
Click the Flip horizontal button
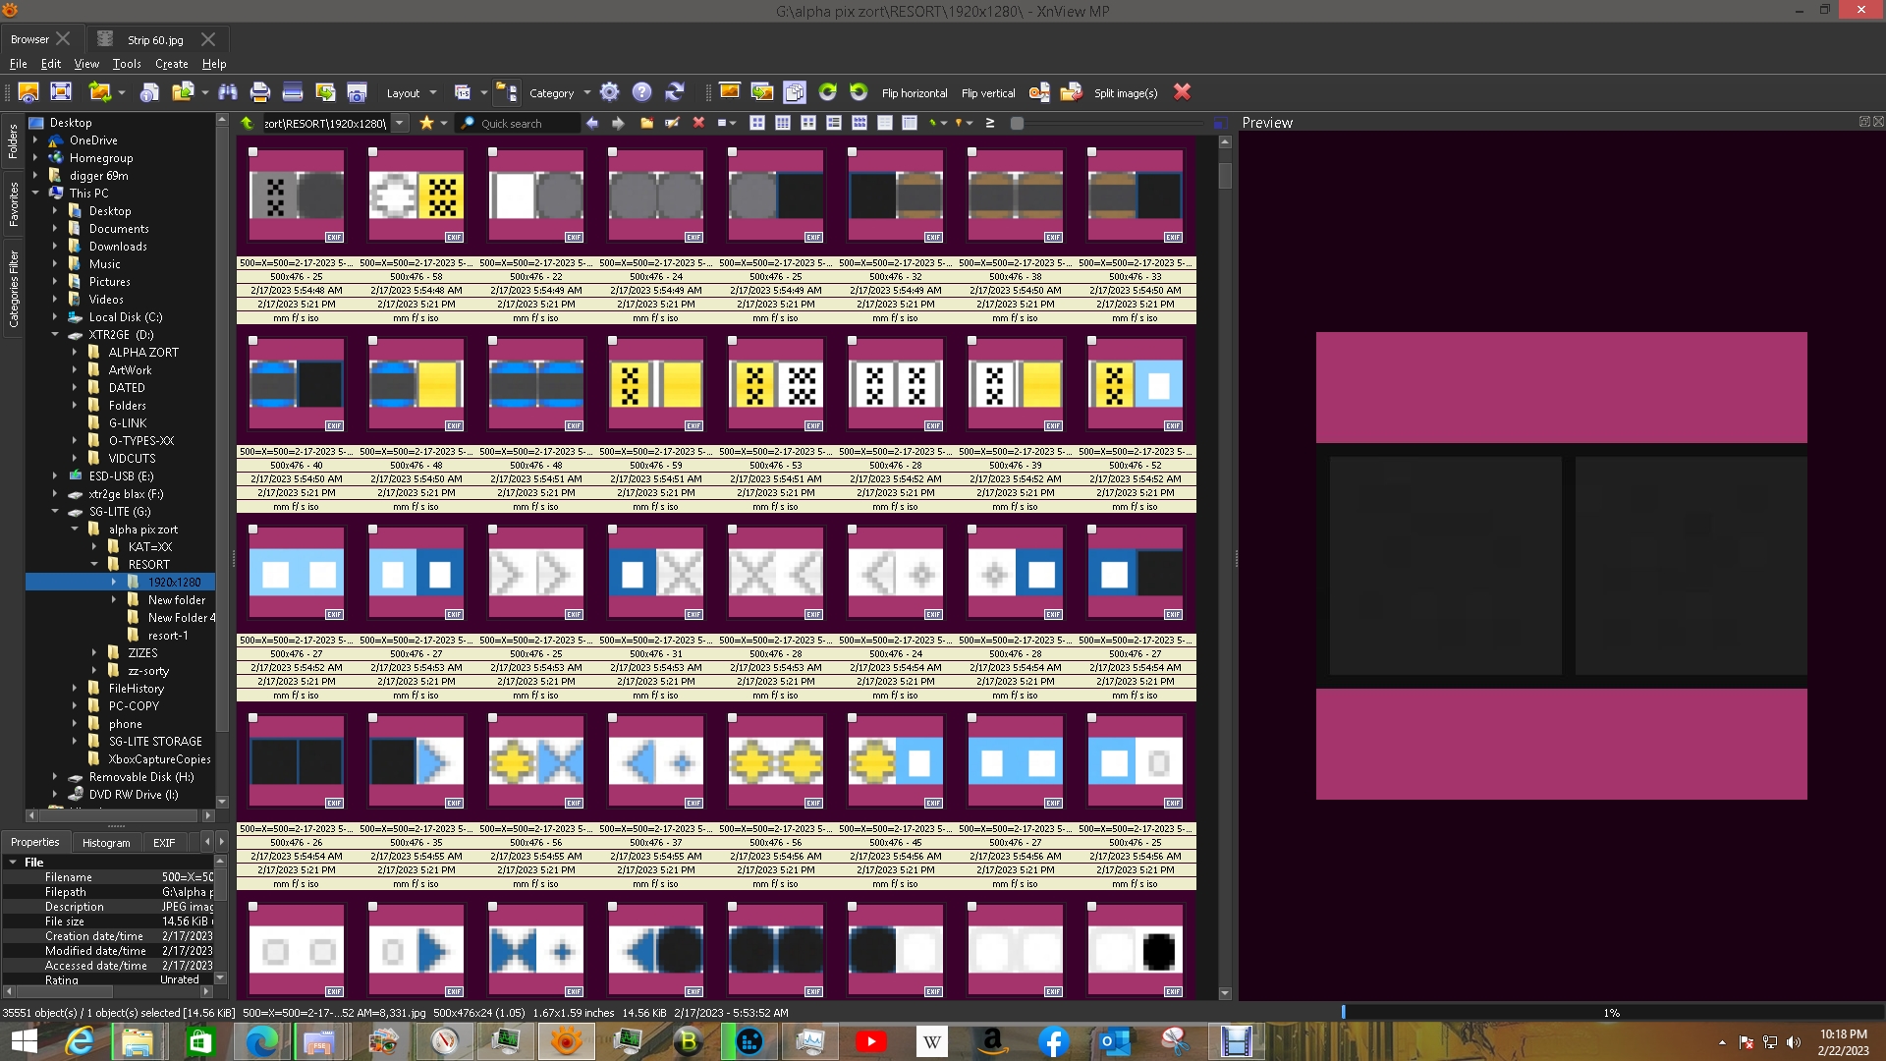point(914,93)
